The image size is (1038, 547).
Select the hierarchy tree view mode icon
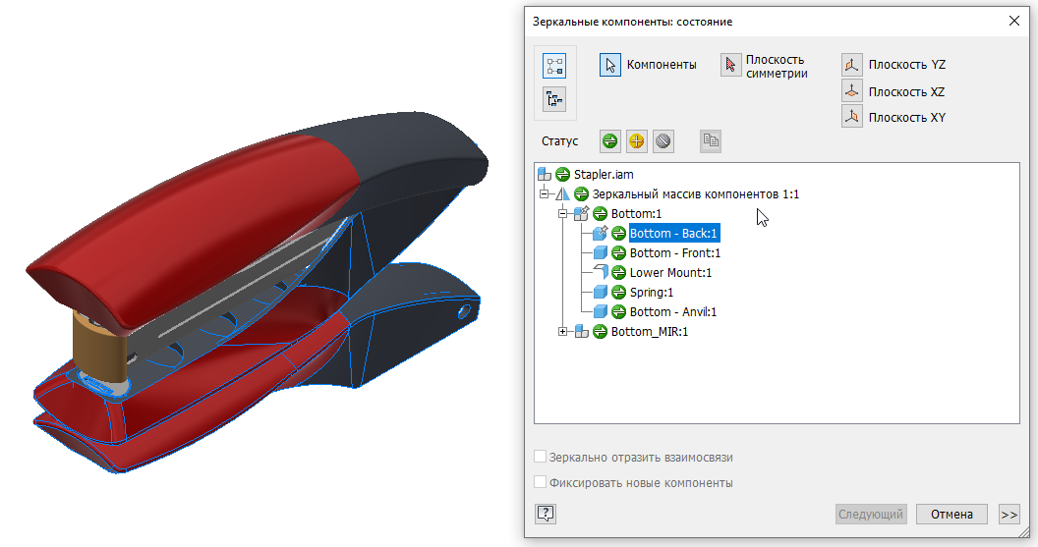point(554,99)
